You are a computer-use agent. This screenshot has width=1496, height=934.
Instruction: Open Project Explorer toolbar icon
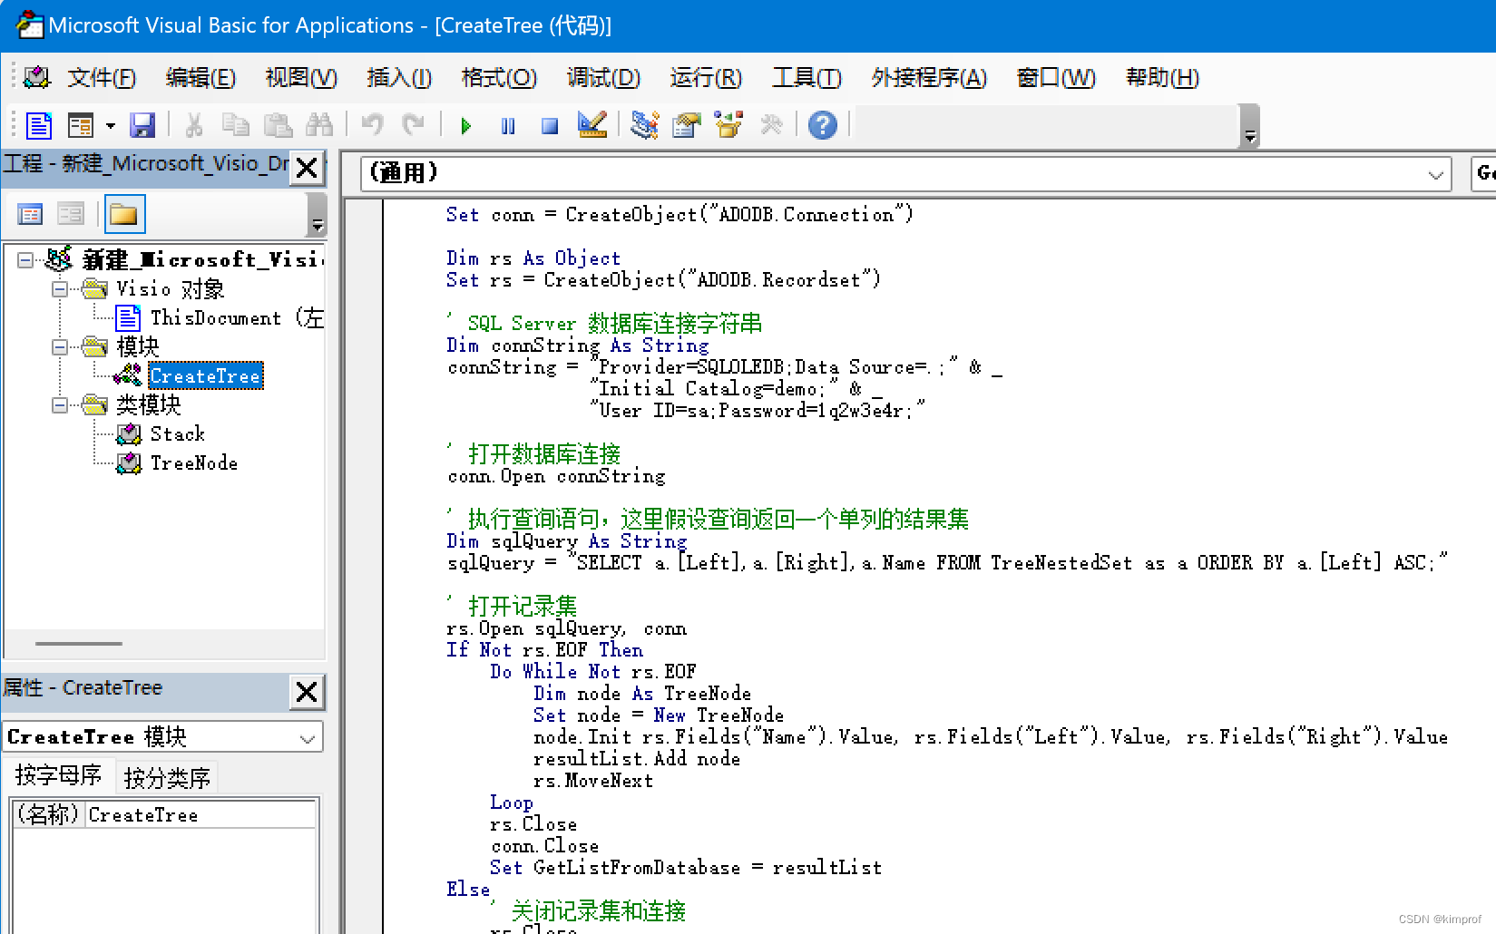tap(645, 125)
